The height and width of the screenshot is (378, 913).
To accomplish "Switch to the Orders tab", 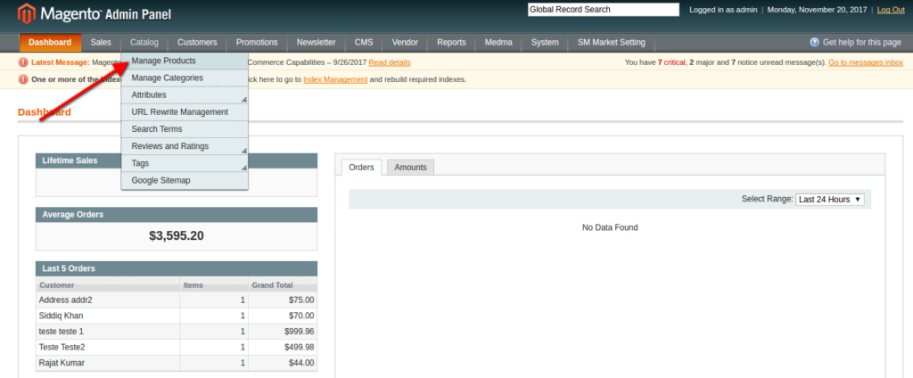I will 361,168.
